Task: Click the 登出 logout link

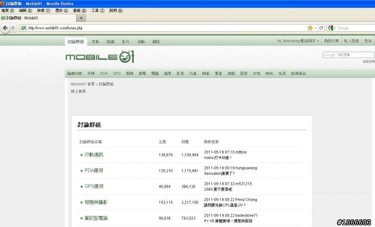Action: [x=368, y=41]
